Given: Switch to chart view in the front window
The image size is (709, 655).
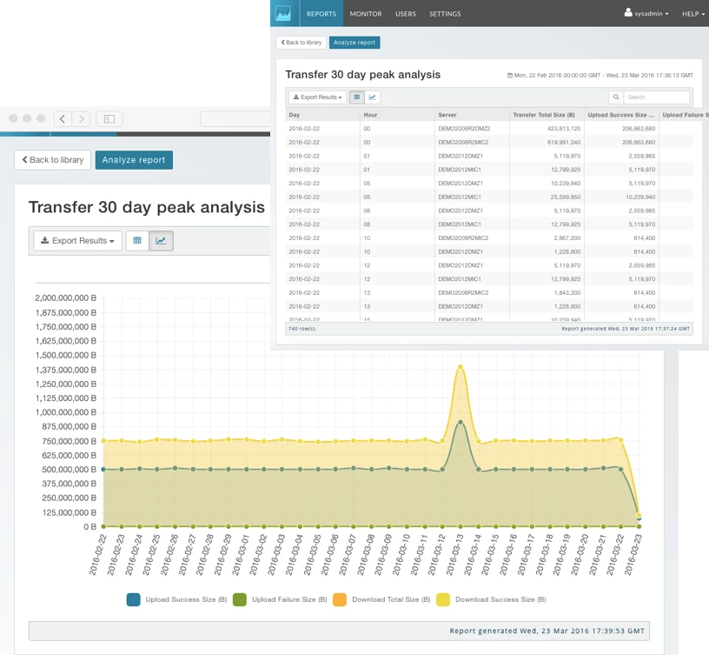Looking at the screenshot, I should tap(373, 97).
